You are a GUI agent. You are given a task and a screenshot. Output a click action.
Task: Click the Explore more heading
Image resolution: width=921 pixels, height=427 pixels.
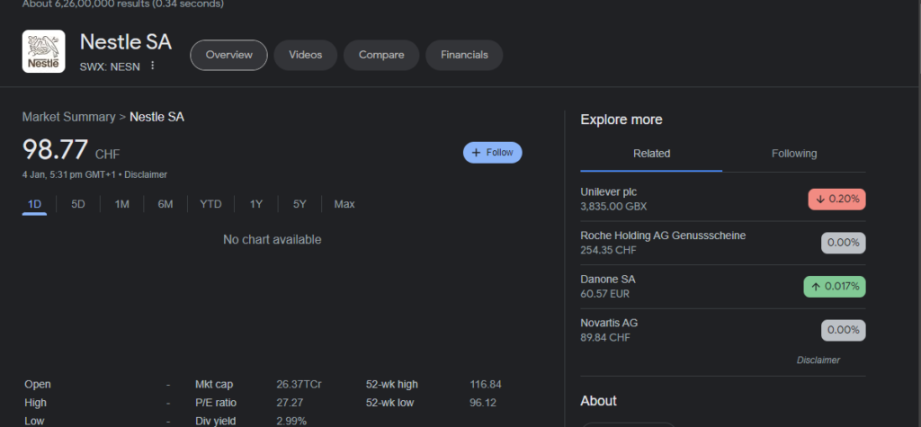(621, 120)
